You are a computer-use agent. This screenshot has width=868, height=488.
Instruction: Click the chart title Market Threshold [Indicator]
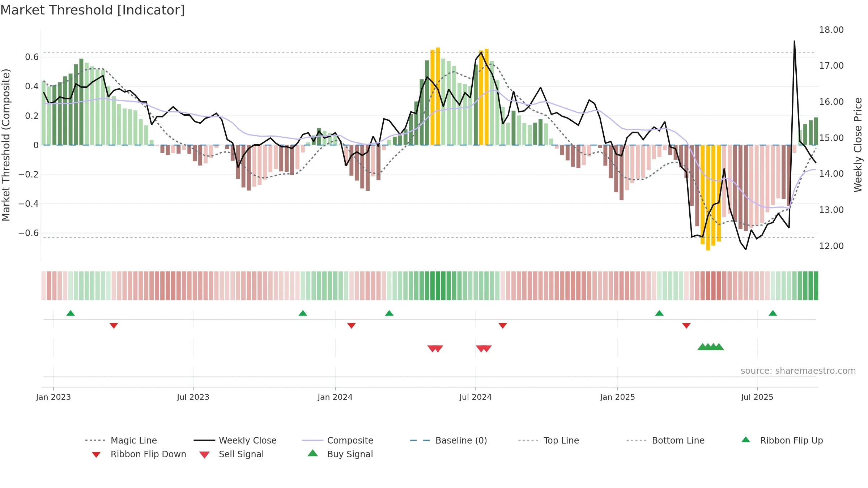pyautogui.click(x=93, y=10)
